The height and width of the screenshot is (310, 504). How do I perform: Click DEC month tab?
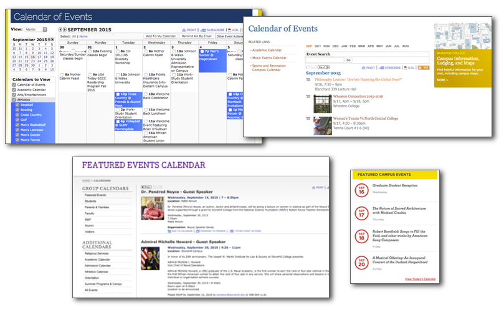[x=336, y=46]
